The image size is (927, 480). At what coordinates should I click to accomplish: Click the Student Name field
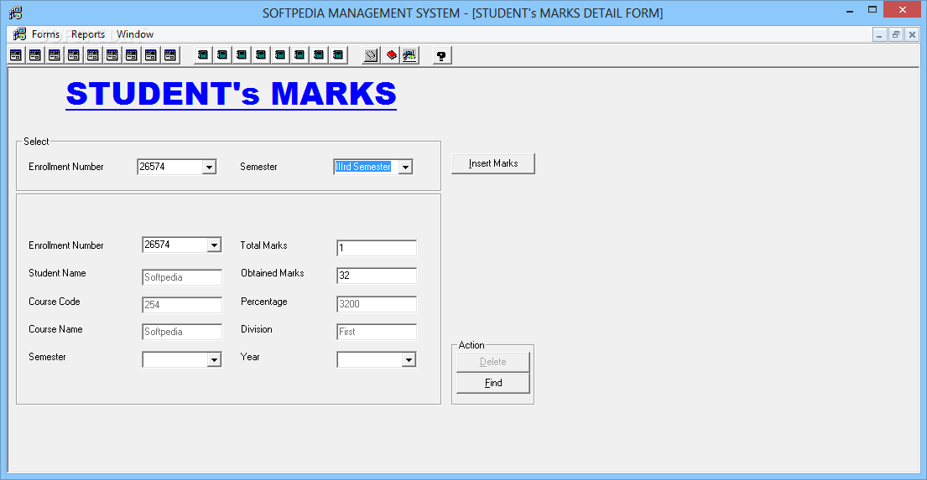pyautogui.click(x=182, y=277)
